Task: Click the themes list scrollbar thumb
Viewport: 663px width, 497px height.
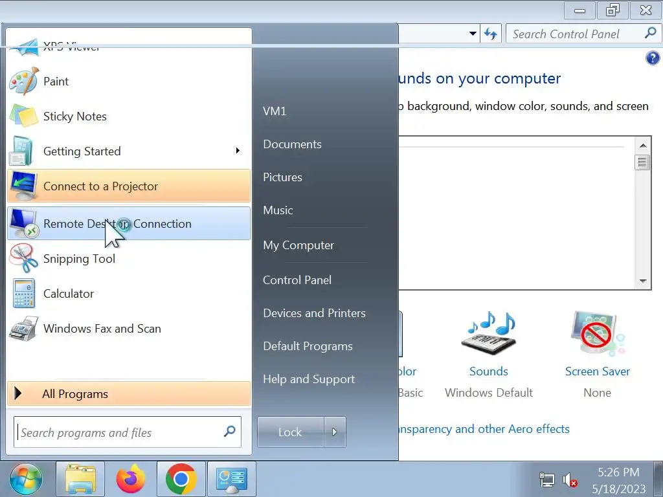Action: pos(643,162)
